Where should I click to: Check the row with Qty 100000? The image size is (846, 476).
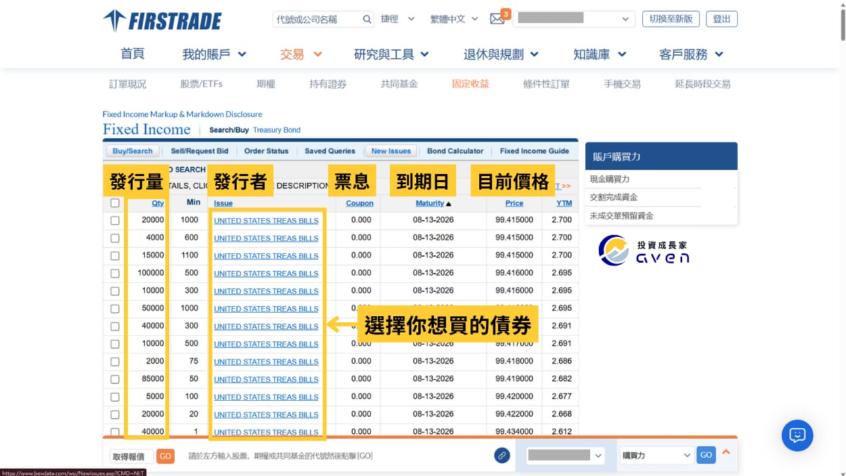(115, 274)
